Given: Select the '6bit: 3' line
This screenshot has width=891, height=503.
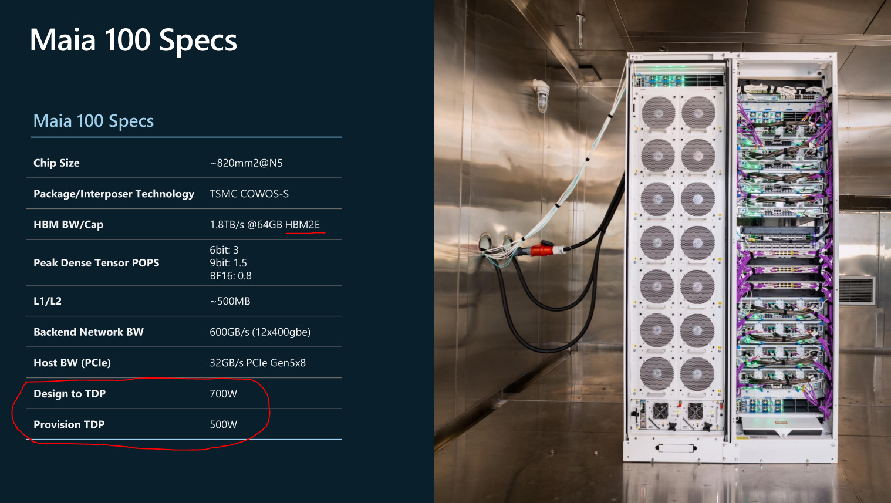Looking at the screenshot, I should pos(224,250).
